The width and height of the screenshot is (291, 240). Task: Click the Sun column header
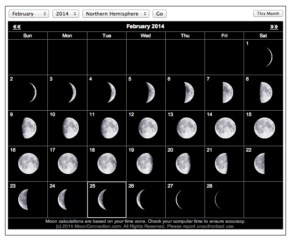[27, 36]
